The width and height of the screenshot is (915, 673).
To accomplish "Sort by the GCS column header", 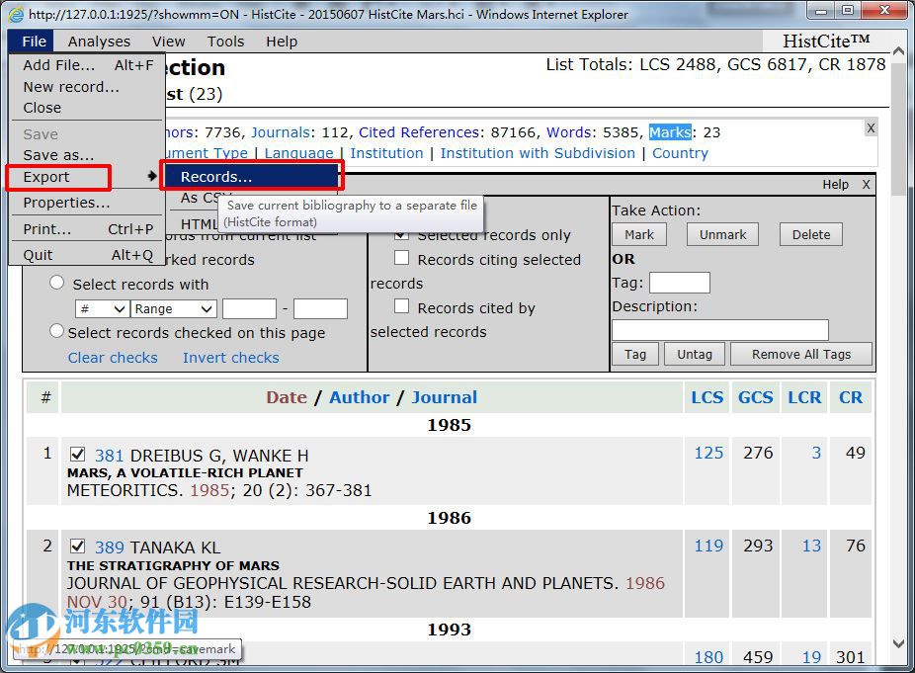I will pos(755,397).
